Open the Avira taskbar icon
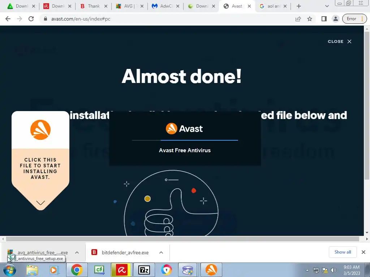The height and width of the screenshot is (277, 370). (x=122, y=270)
